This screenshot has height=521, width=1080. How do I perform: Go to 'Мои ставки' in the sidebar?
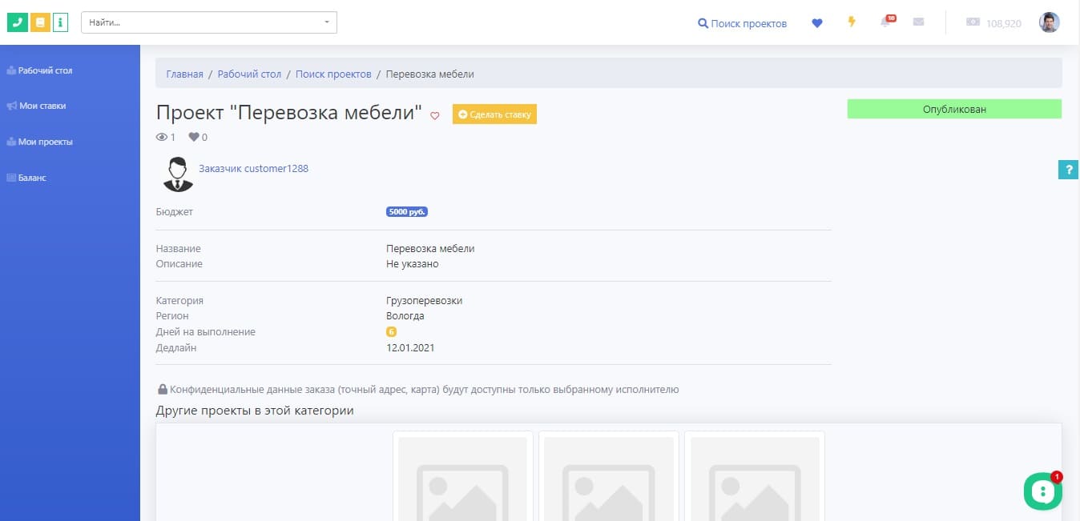click(x=42, y=106)
